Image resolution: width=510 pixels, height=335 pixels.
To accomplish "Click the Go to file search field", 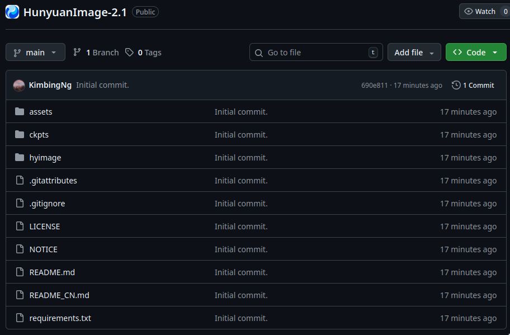I will (316, 52).
